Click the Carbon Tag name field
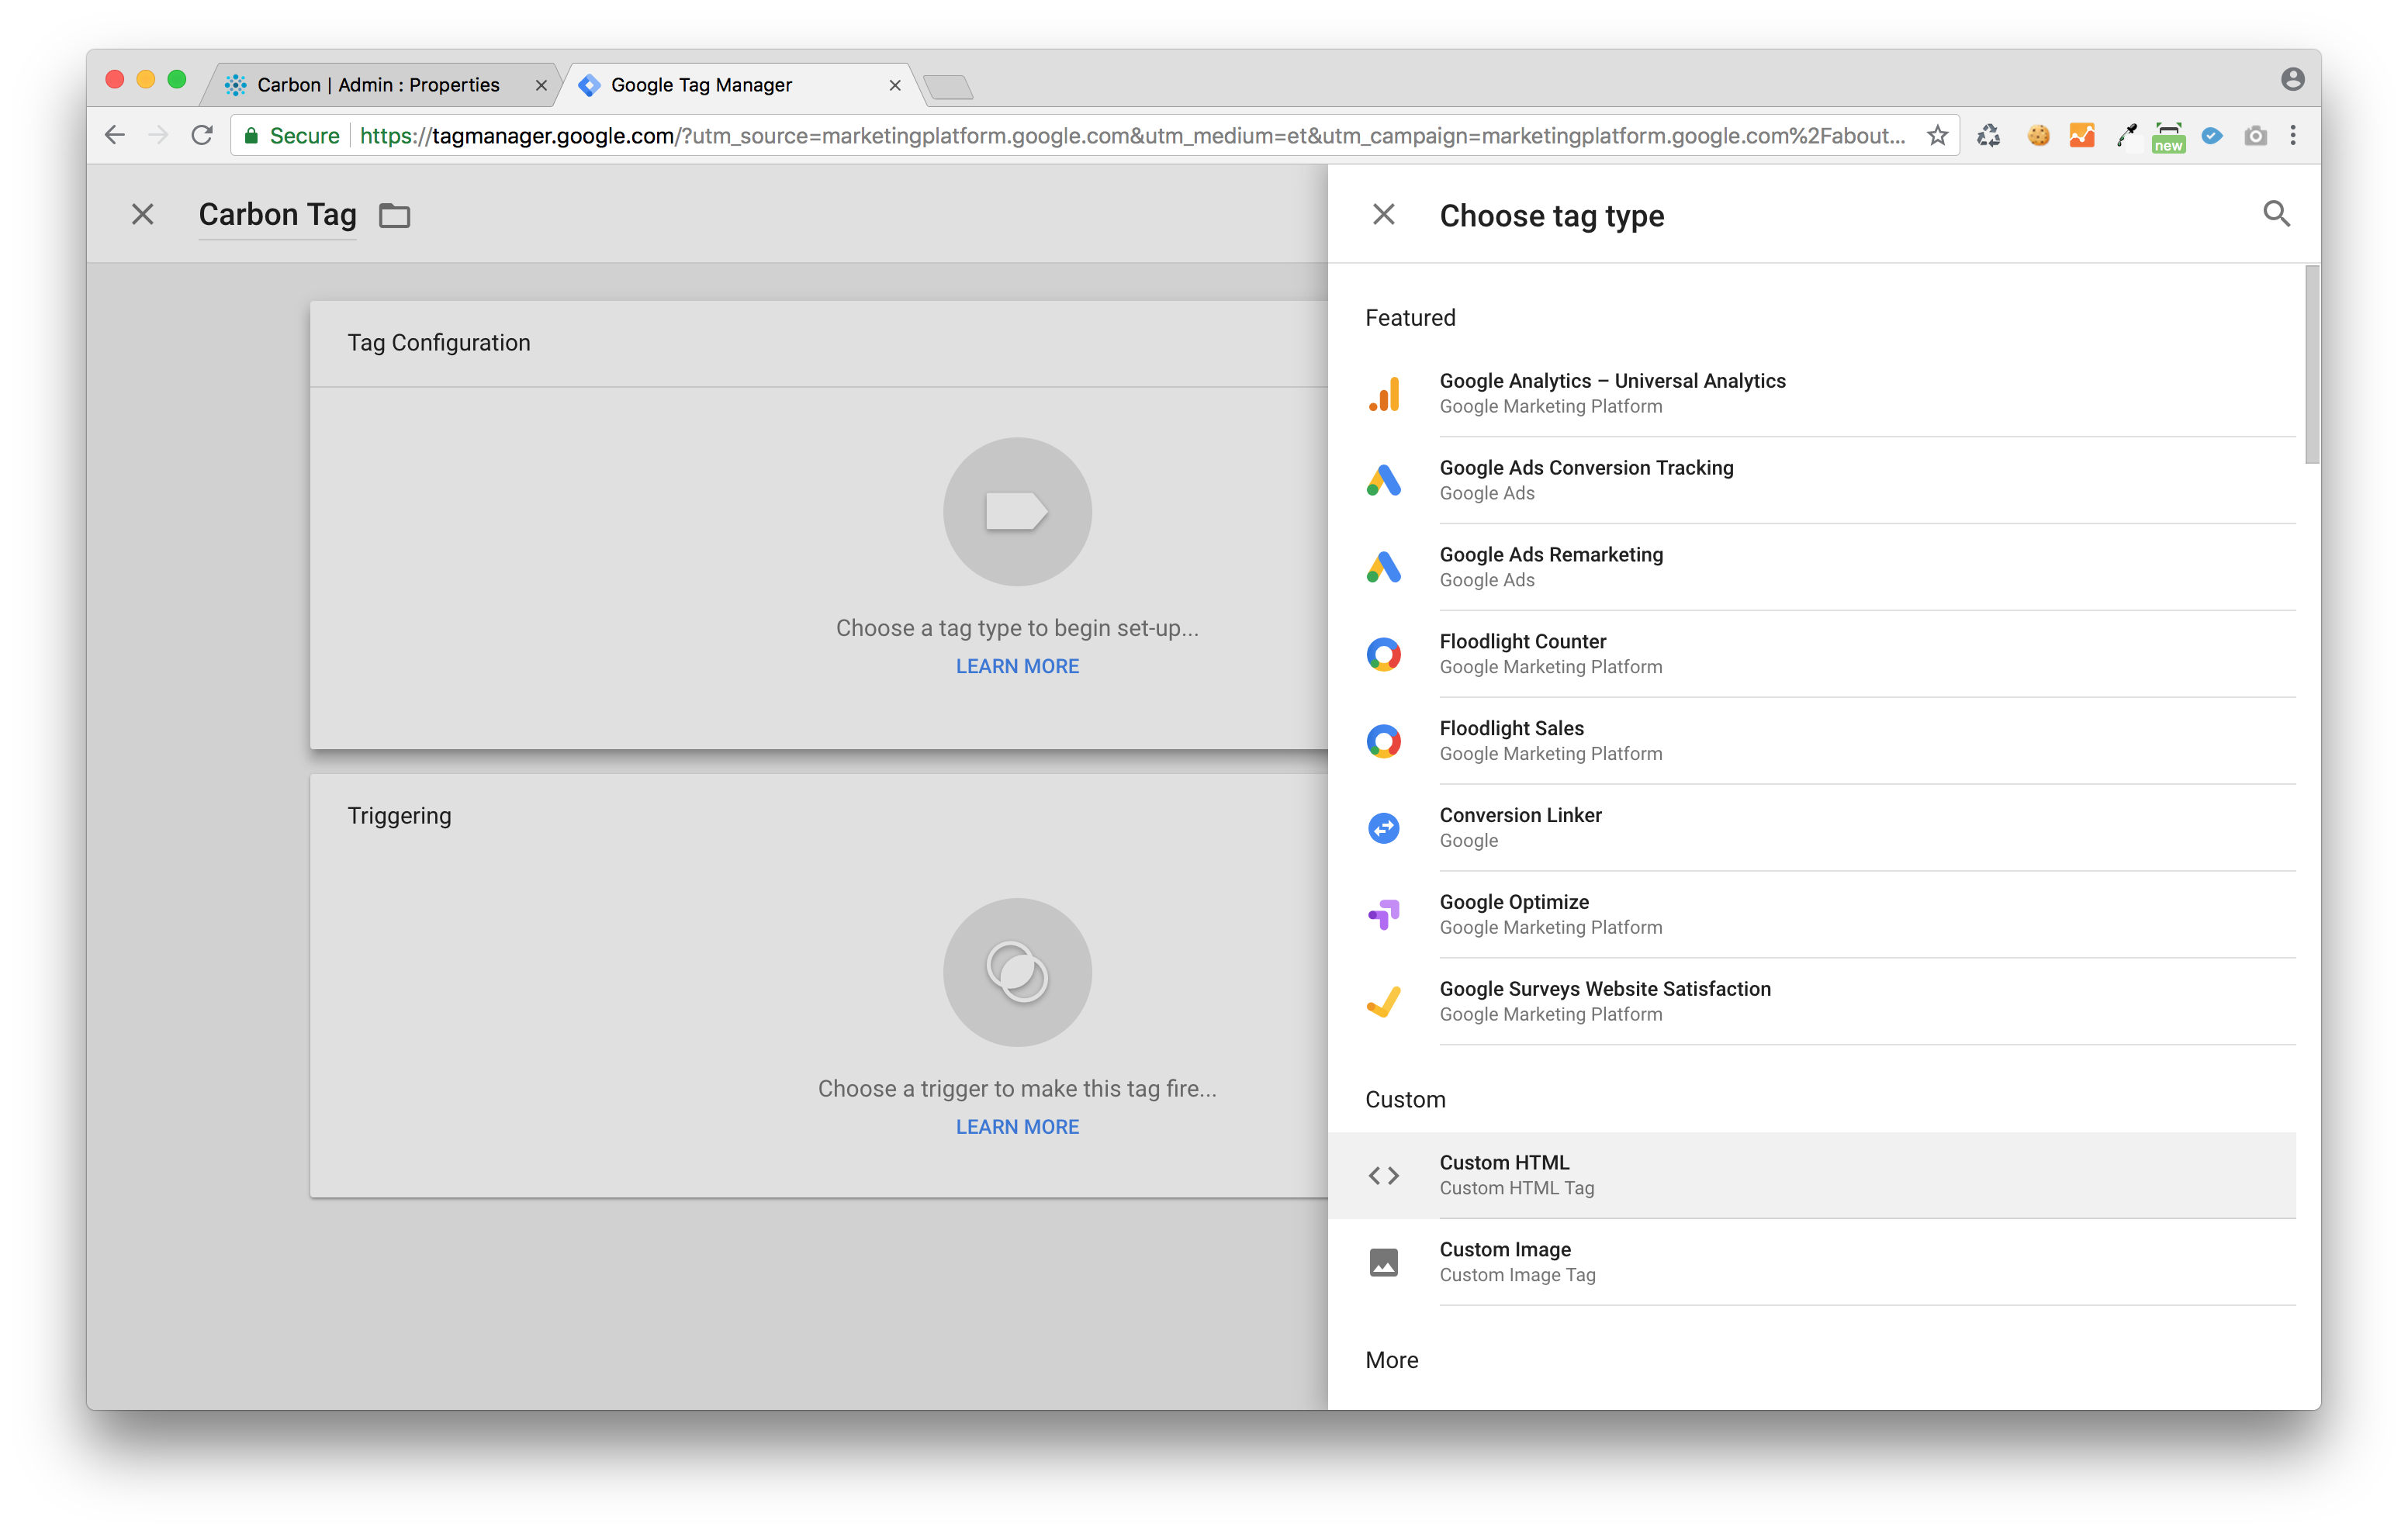 pos(277,215)
